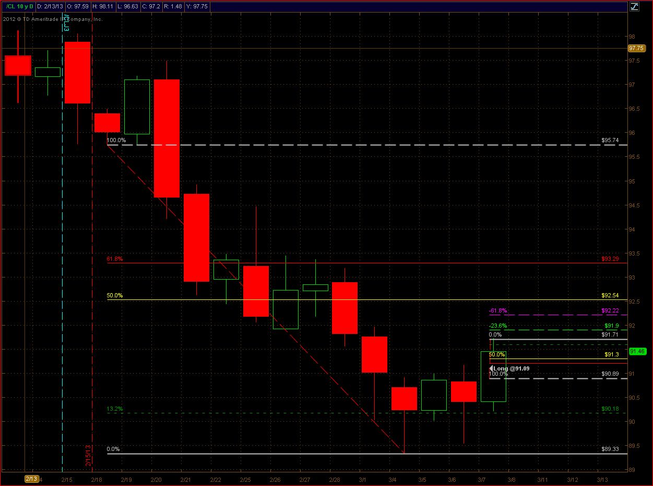The width and height of the screenshot is (653, 486).
Task: Click the 97.75 price bubble on price axis
Action: (636, 48)
